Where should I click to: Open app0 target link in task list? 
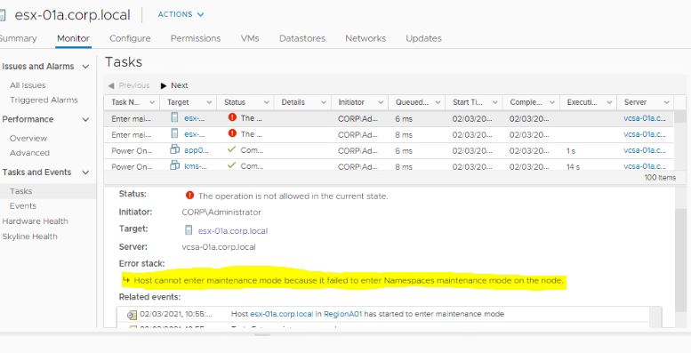(x=197, y=150)
